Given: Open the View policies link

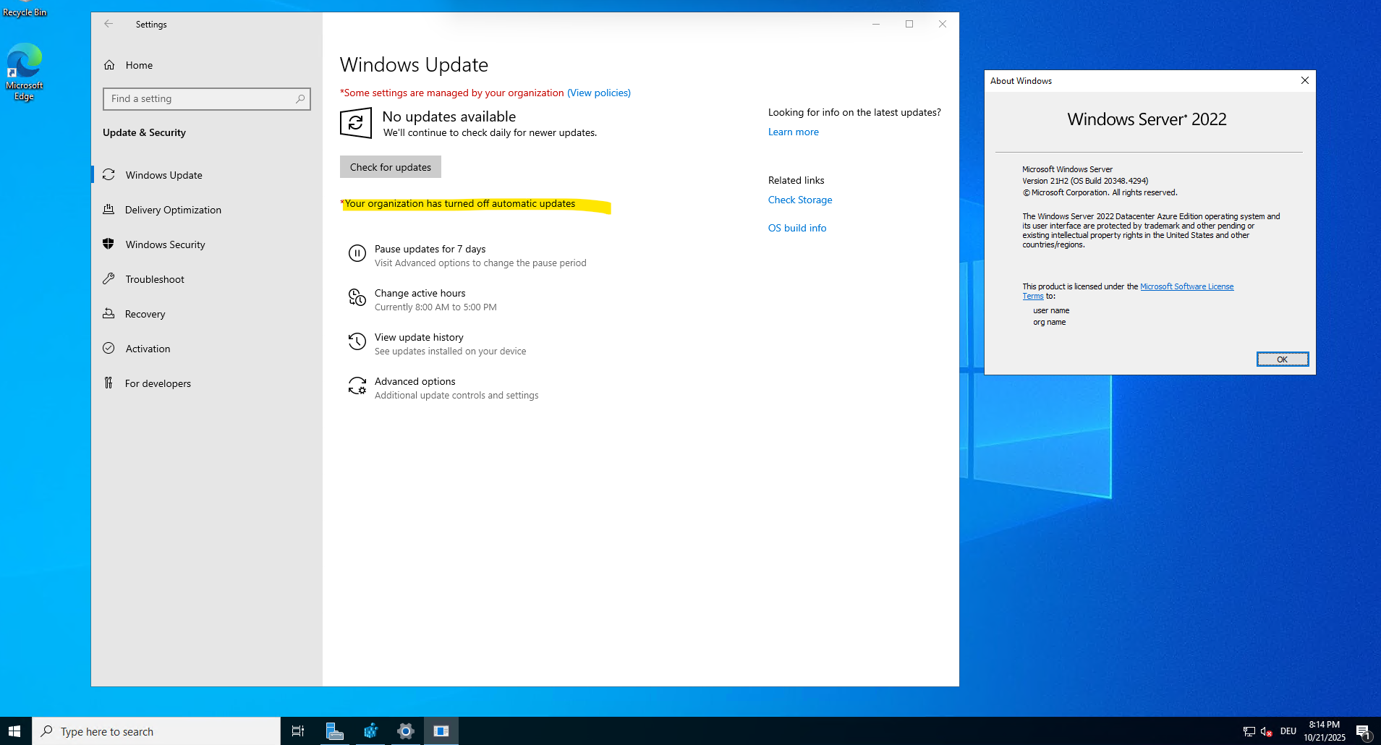Looking at the screenshot, I should (599, 93).
